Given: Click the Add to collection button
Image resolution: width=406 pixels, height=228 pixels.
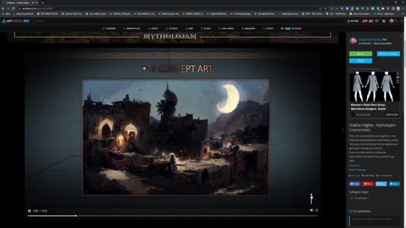Looking at the screenshot, I should point(388,54).
